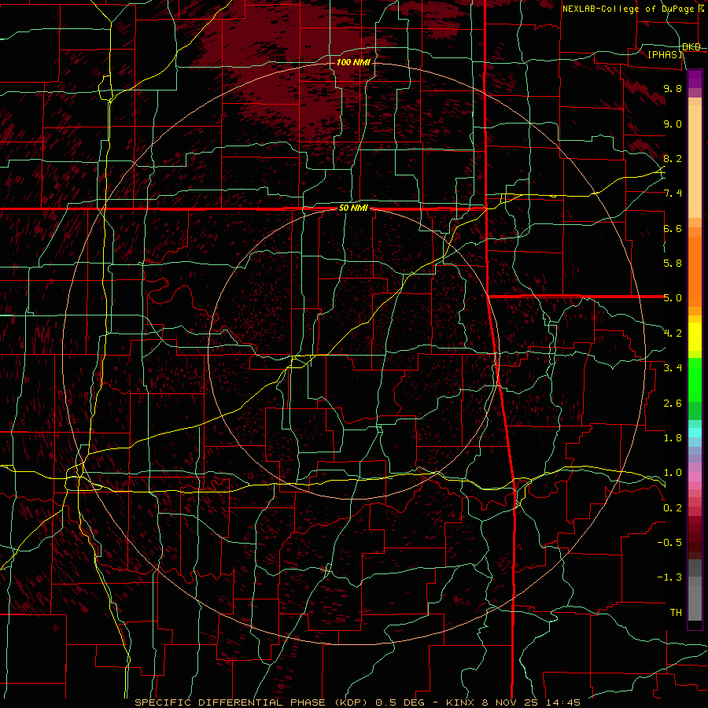Click the -0.5 value on the color scale
Viewport: 708px width, 708px height.
[x=670, y=543]
